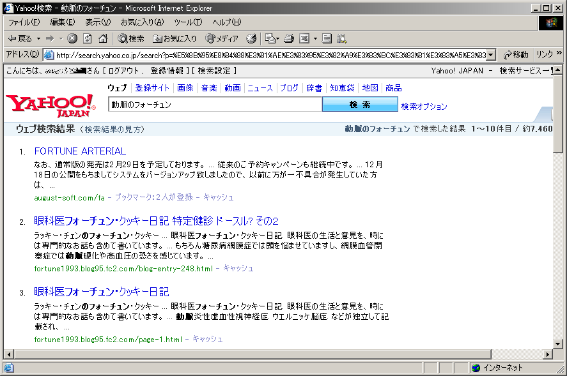Click the horizontal scrollbar right arrow
The width and height of the screenshot is (567, 376).
pos(548,354)
